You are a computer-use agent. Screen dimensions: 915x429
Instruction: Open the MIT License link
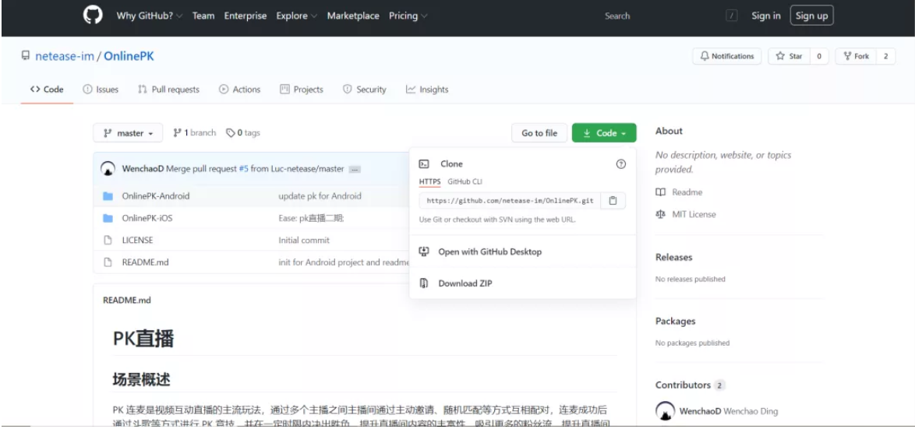click(x=694, y=215)
